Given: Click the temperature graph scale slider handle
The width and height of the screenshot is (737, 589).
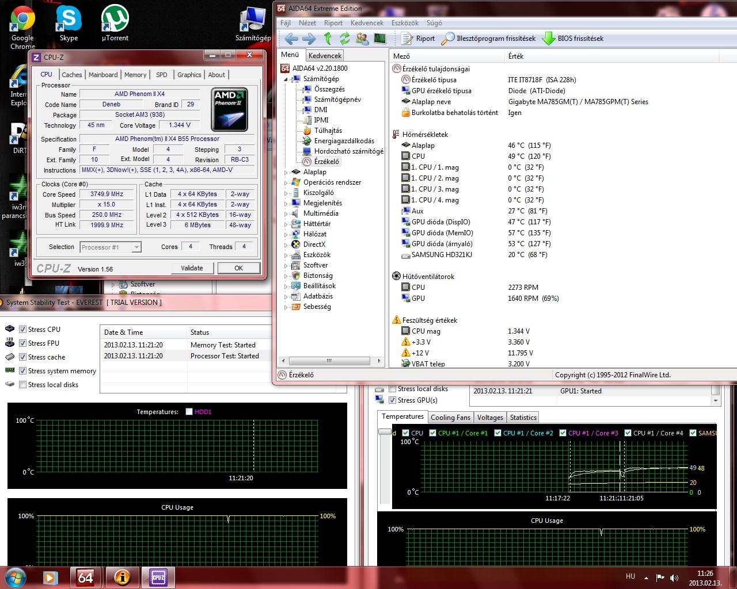Looking at the screenshot, I should 384,431.
